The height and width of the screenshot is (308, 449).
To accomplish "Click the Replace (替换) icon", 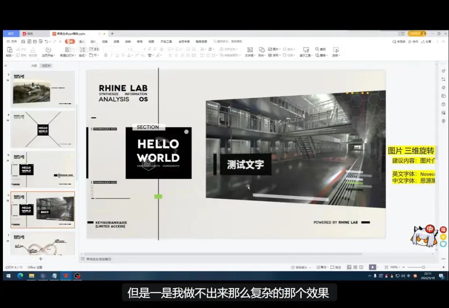I will pyautogui.click(x=317, y=55).
